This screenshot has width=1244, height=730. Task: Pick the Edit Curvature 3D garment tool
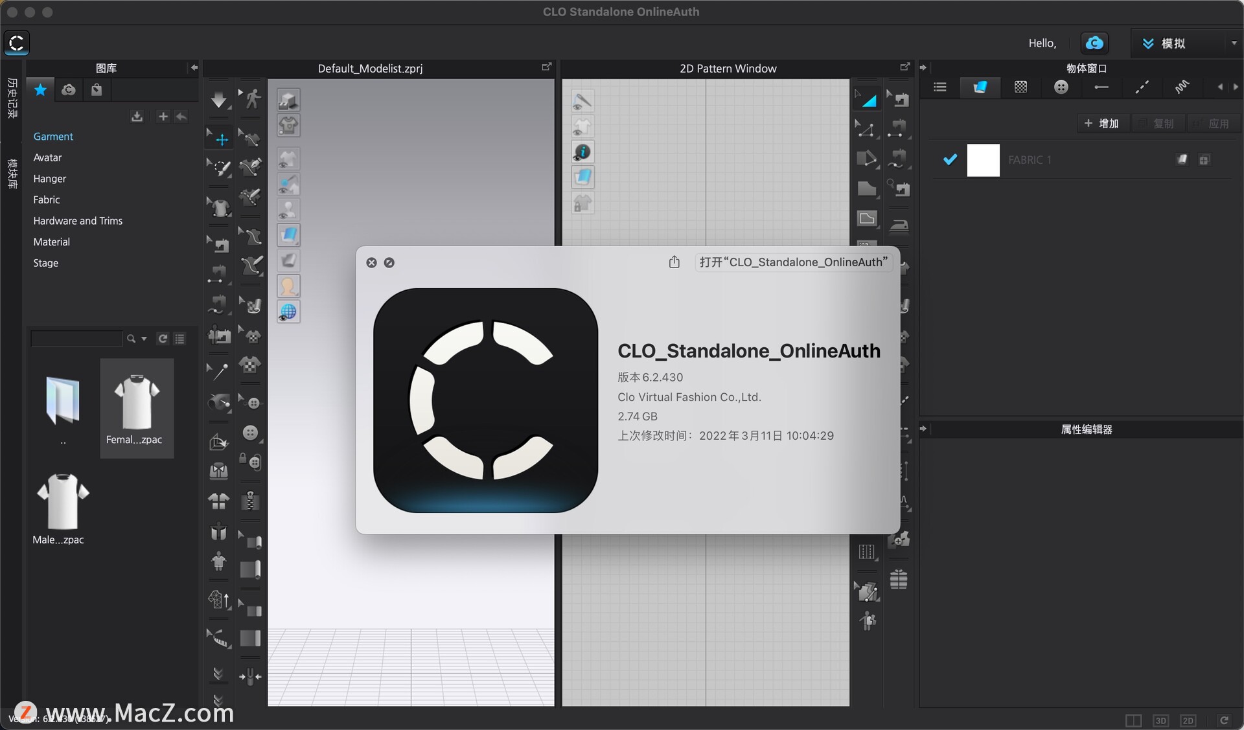(250, 137)
